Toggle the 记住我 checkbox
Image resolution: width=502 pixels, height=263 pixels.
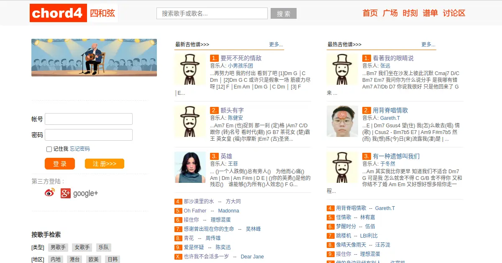[x=49, y=149]
